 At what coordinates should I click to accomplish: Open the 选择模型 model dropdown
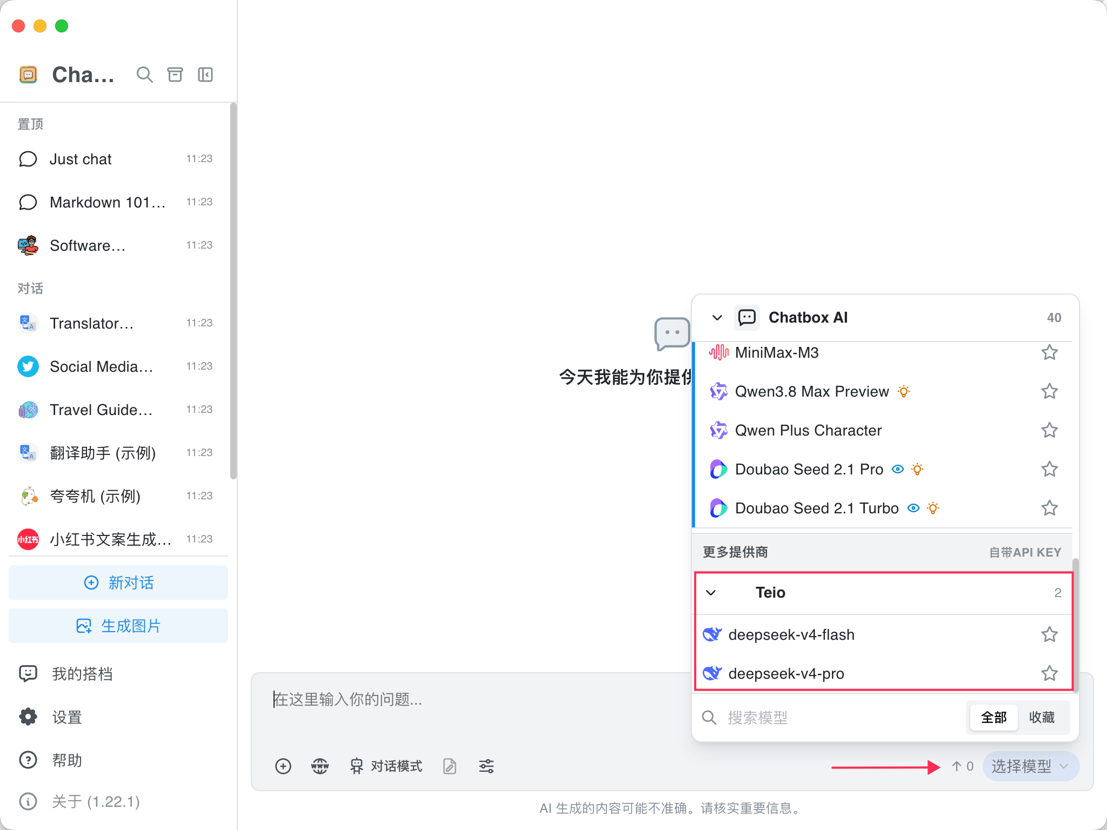pyautogui.click(x=1031, y=766)
